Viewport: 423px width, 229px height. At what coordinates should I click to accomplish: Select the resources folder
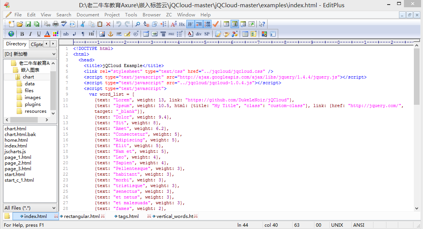point(35,111)
